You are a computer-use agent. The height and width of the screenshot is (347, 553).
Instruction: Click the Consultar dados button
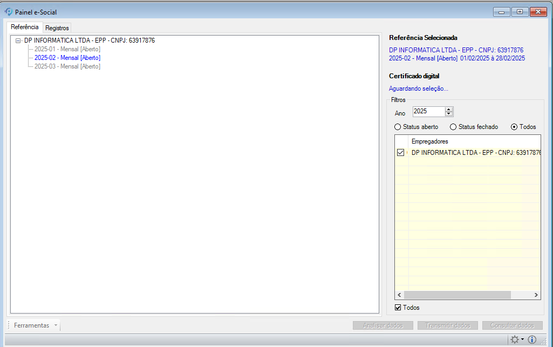click(513, 325)
